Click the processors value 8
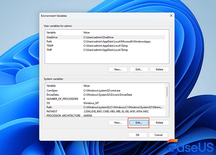 tap(84, 99)
